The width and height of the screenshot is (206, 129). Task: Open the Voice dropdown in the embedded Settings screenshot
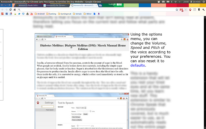coord(81,108)
